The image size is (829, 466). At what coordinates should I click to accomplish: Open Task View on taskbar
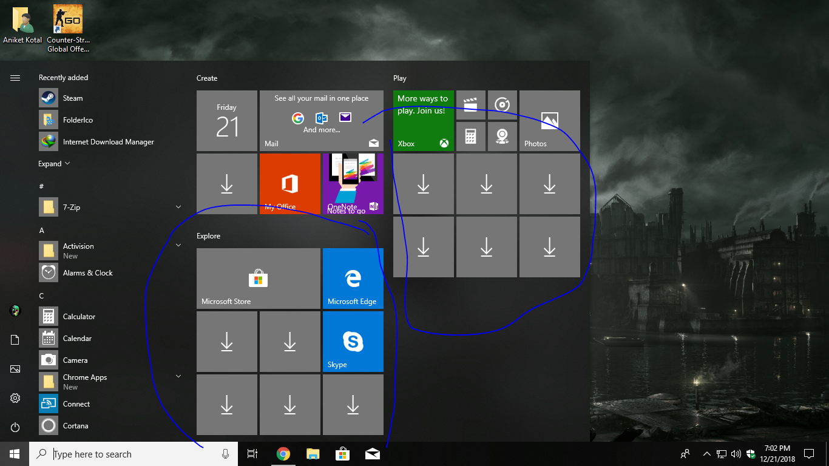(x=252, y=454)
